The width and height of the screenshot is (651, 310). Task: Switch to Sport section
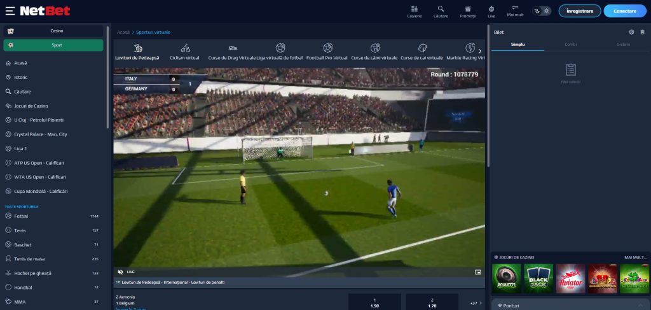tap(53, 45)
